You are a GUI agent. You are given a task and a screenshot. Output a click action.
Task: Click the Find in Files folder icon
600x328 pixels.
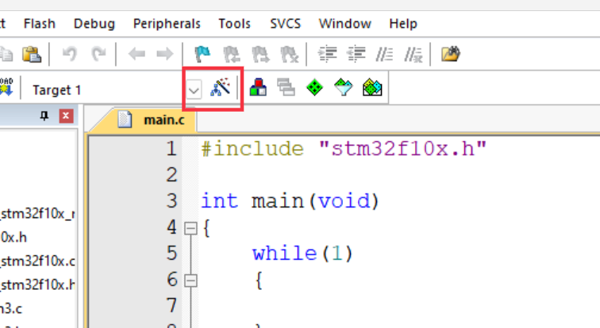(x=450, y=54)
